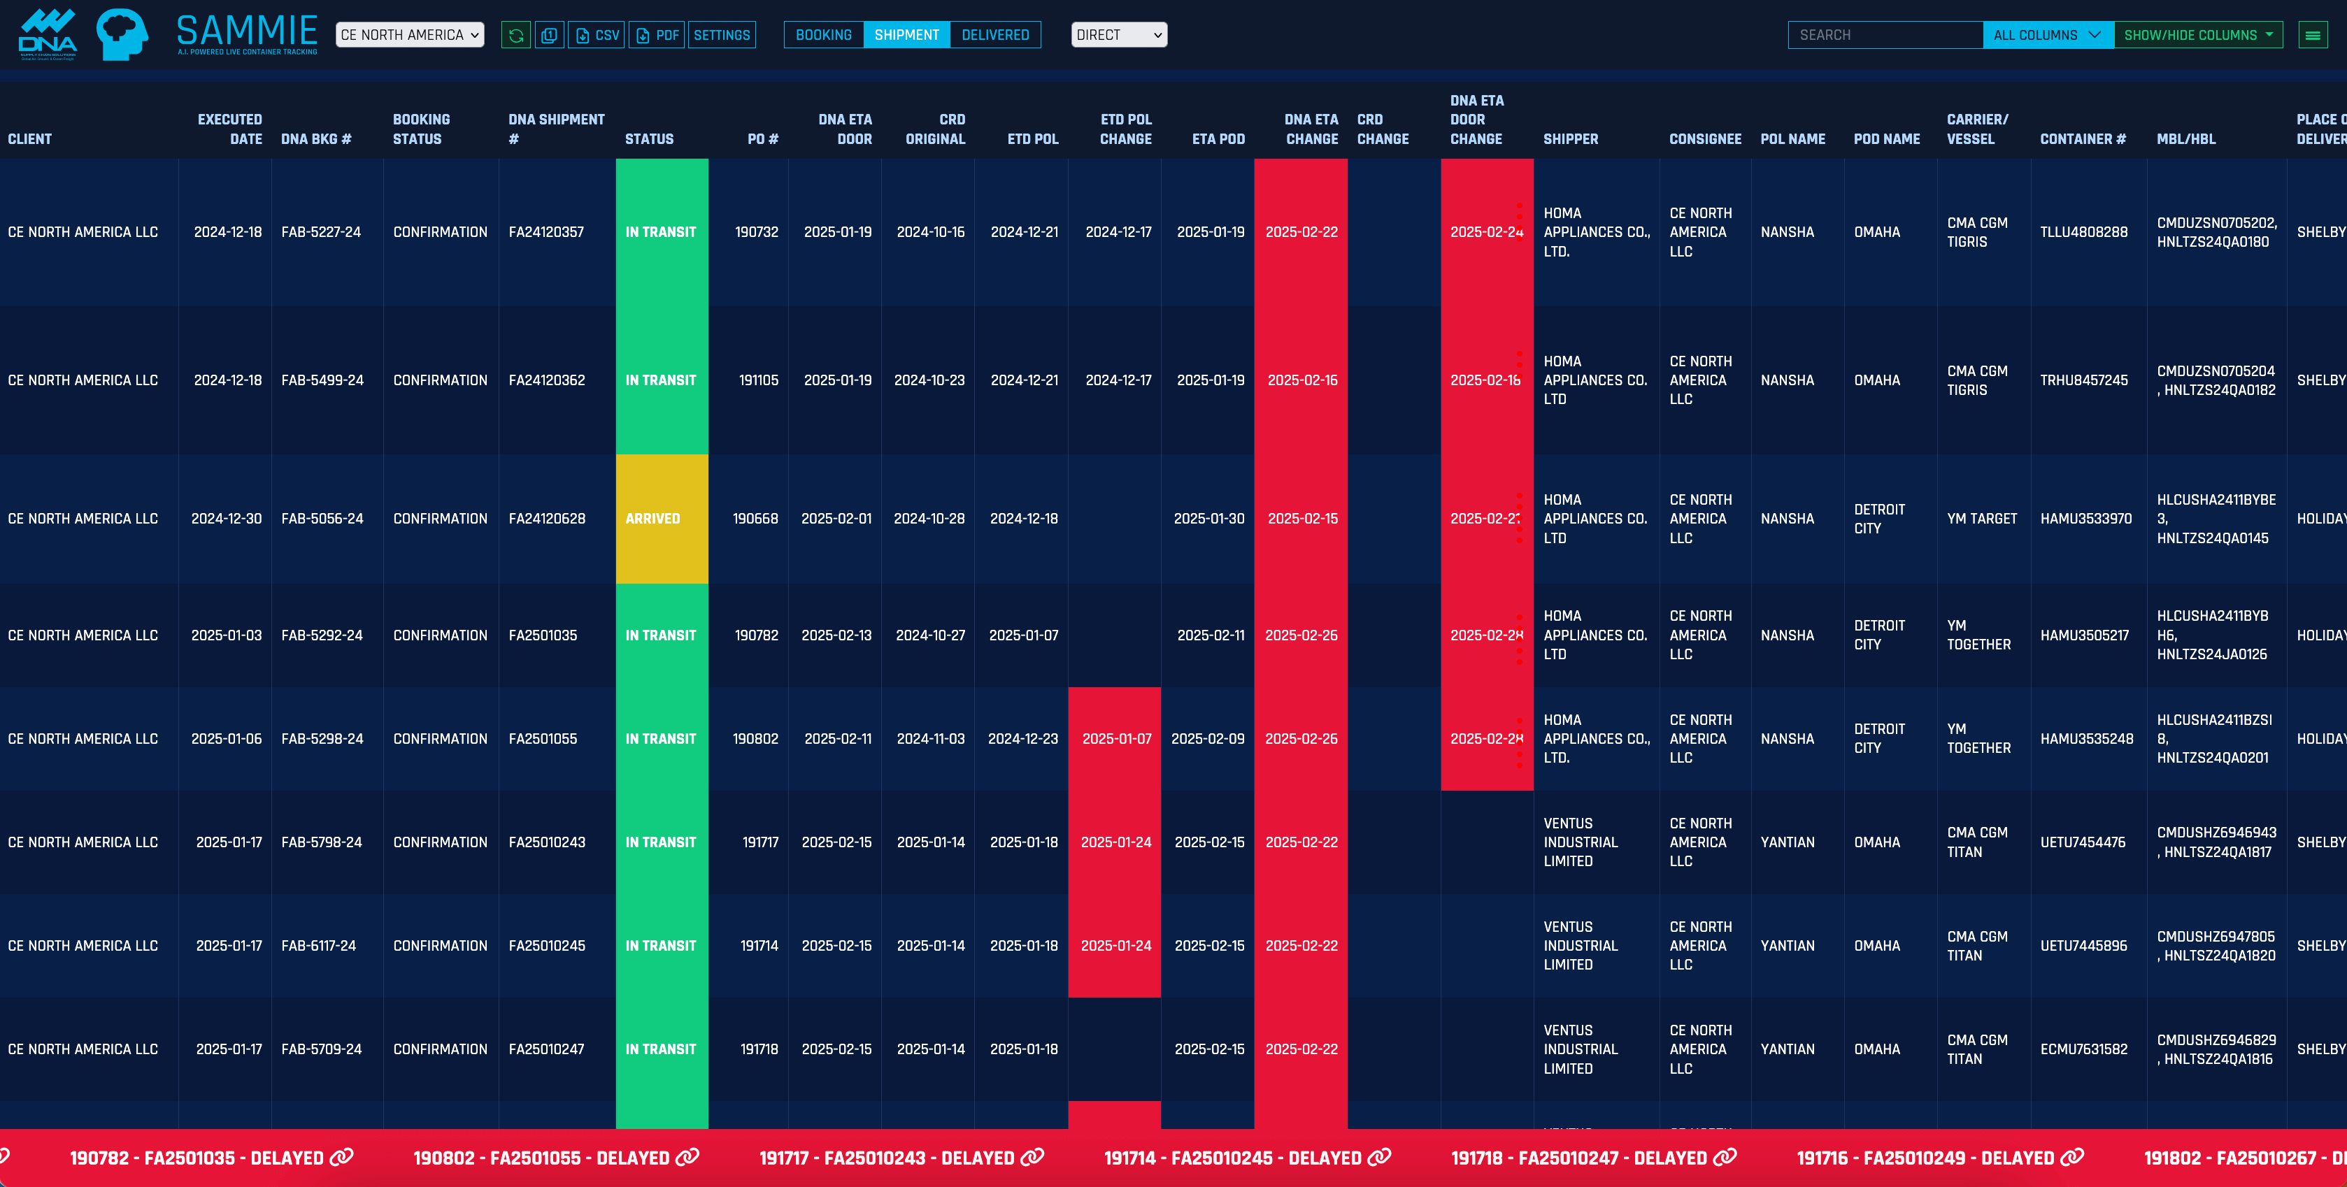
Task: Open the CE NORTH AMERICA client selector
Action: coord(409,35)
